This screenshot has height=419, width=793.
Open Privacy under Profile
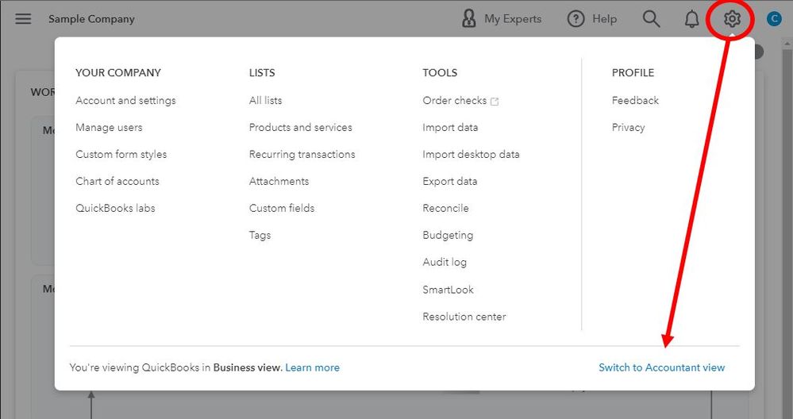628,128
